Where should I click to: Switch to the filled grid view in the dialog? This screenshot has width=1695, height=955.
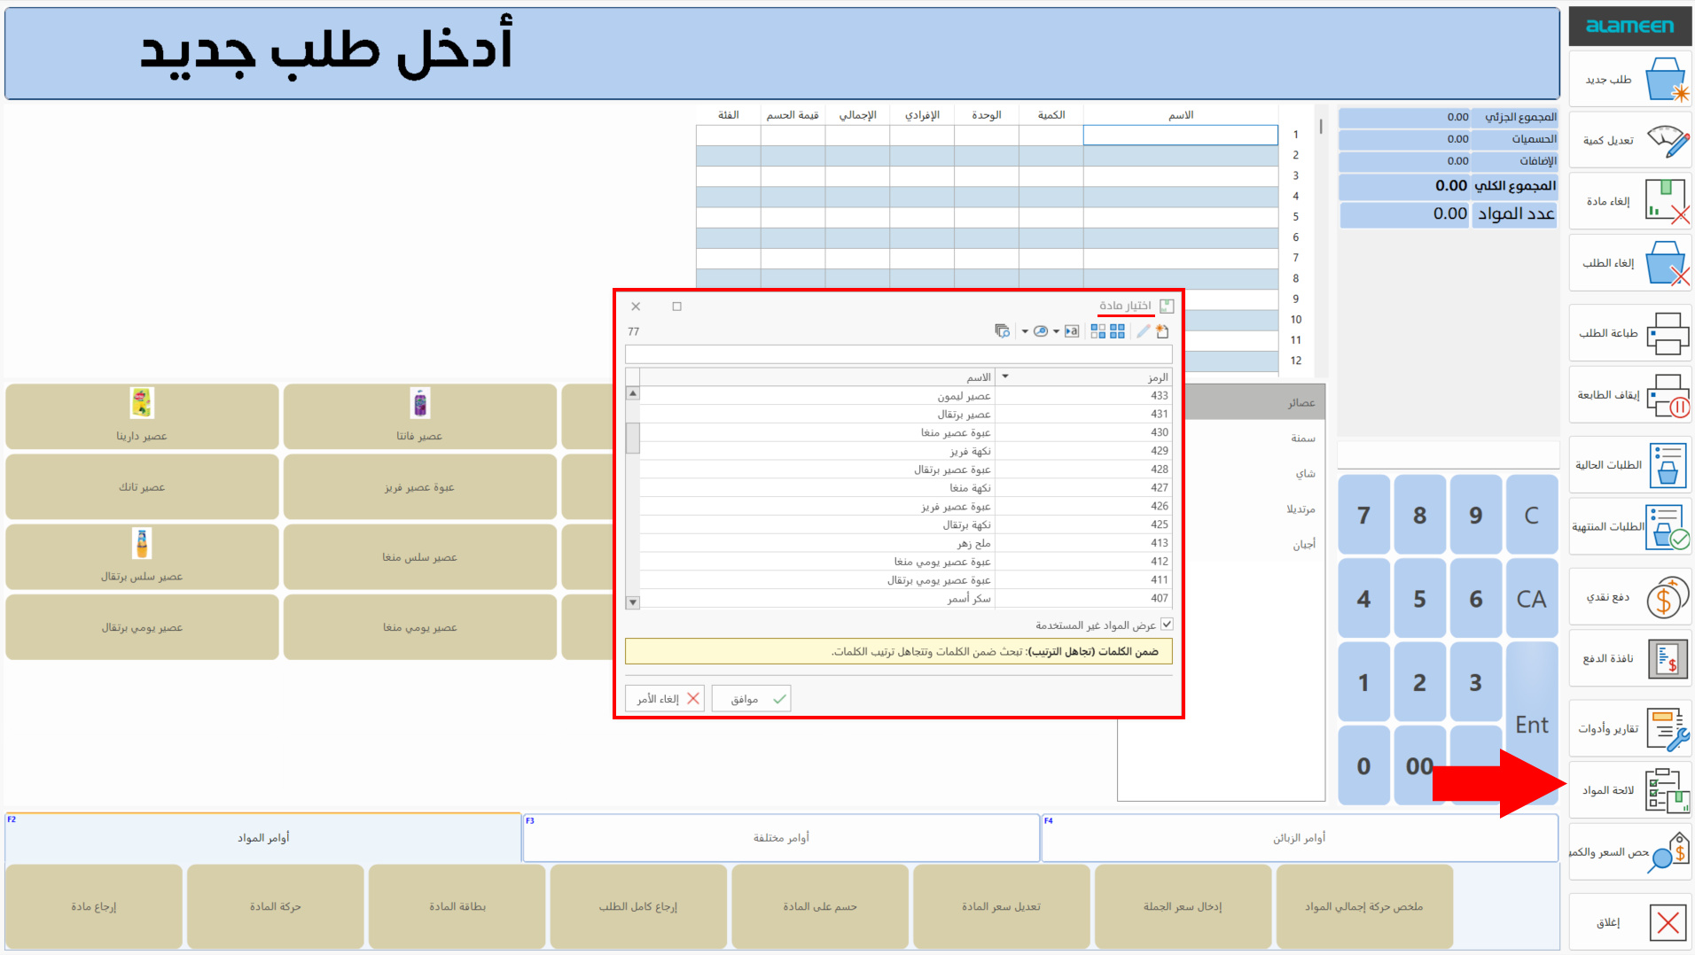tap(1117, 331)
